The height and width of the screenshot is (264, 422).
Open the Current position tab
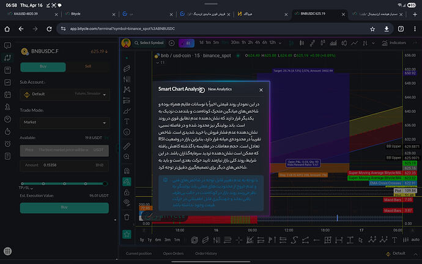tap(139, 254)
